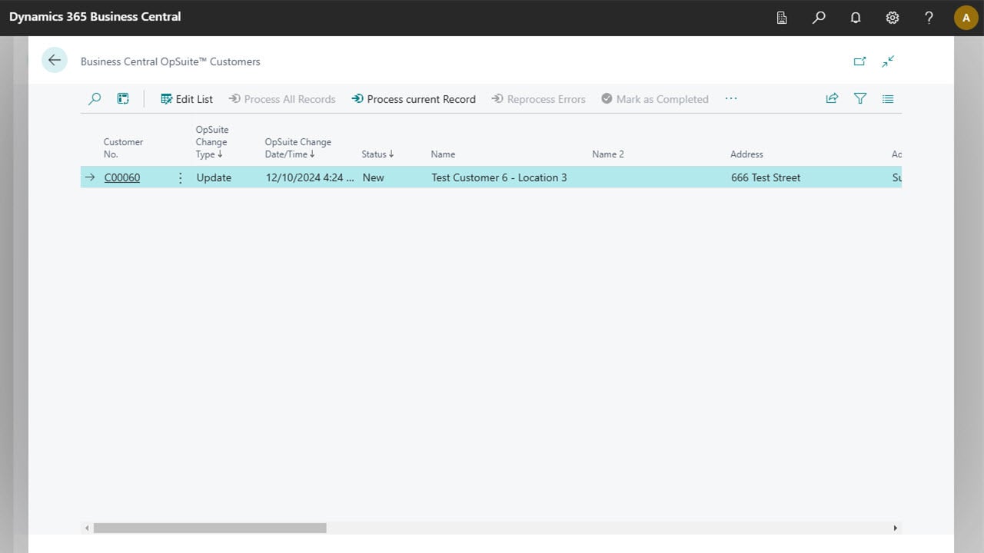This screenshot has height=553, width=984.
Task: Show more actions with the ellipsis
Action: coord(731,99)
